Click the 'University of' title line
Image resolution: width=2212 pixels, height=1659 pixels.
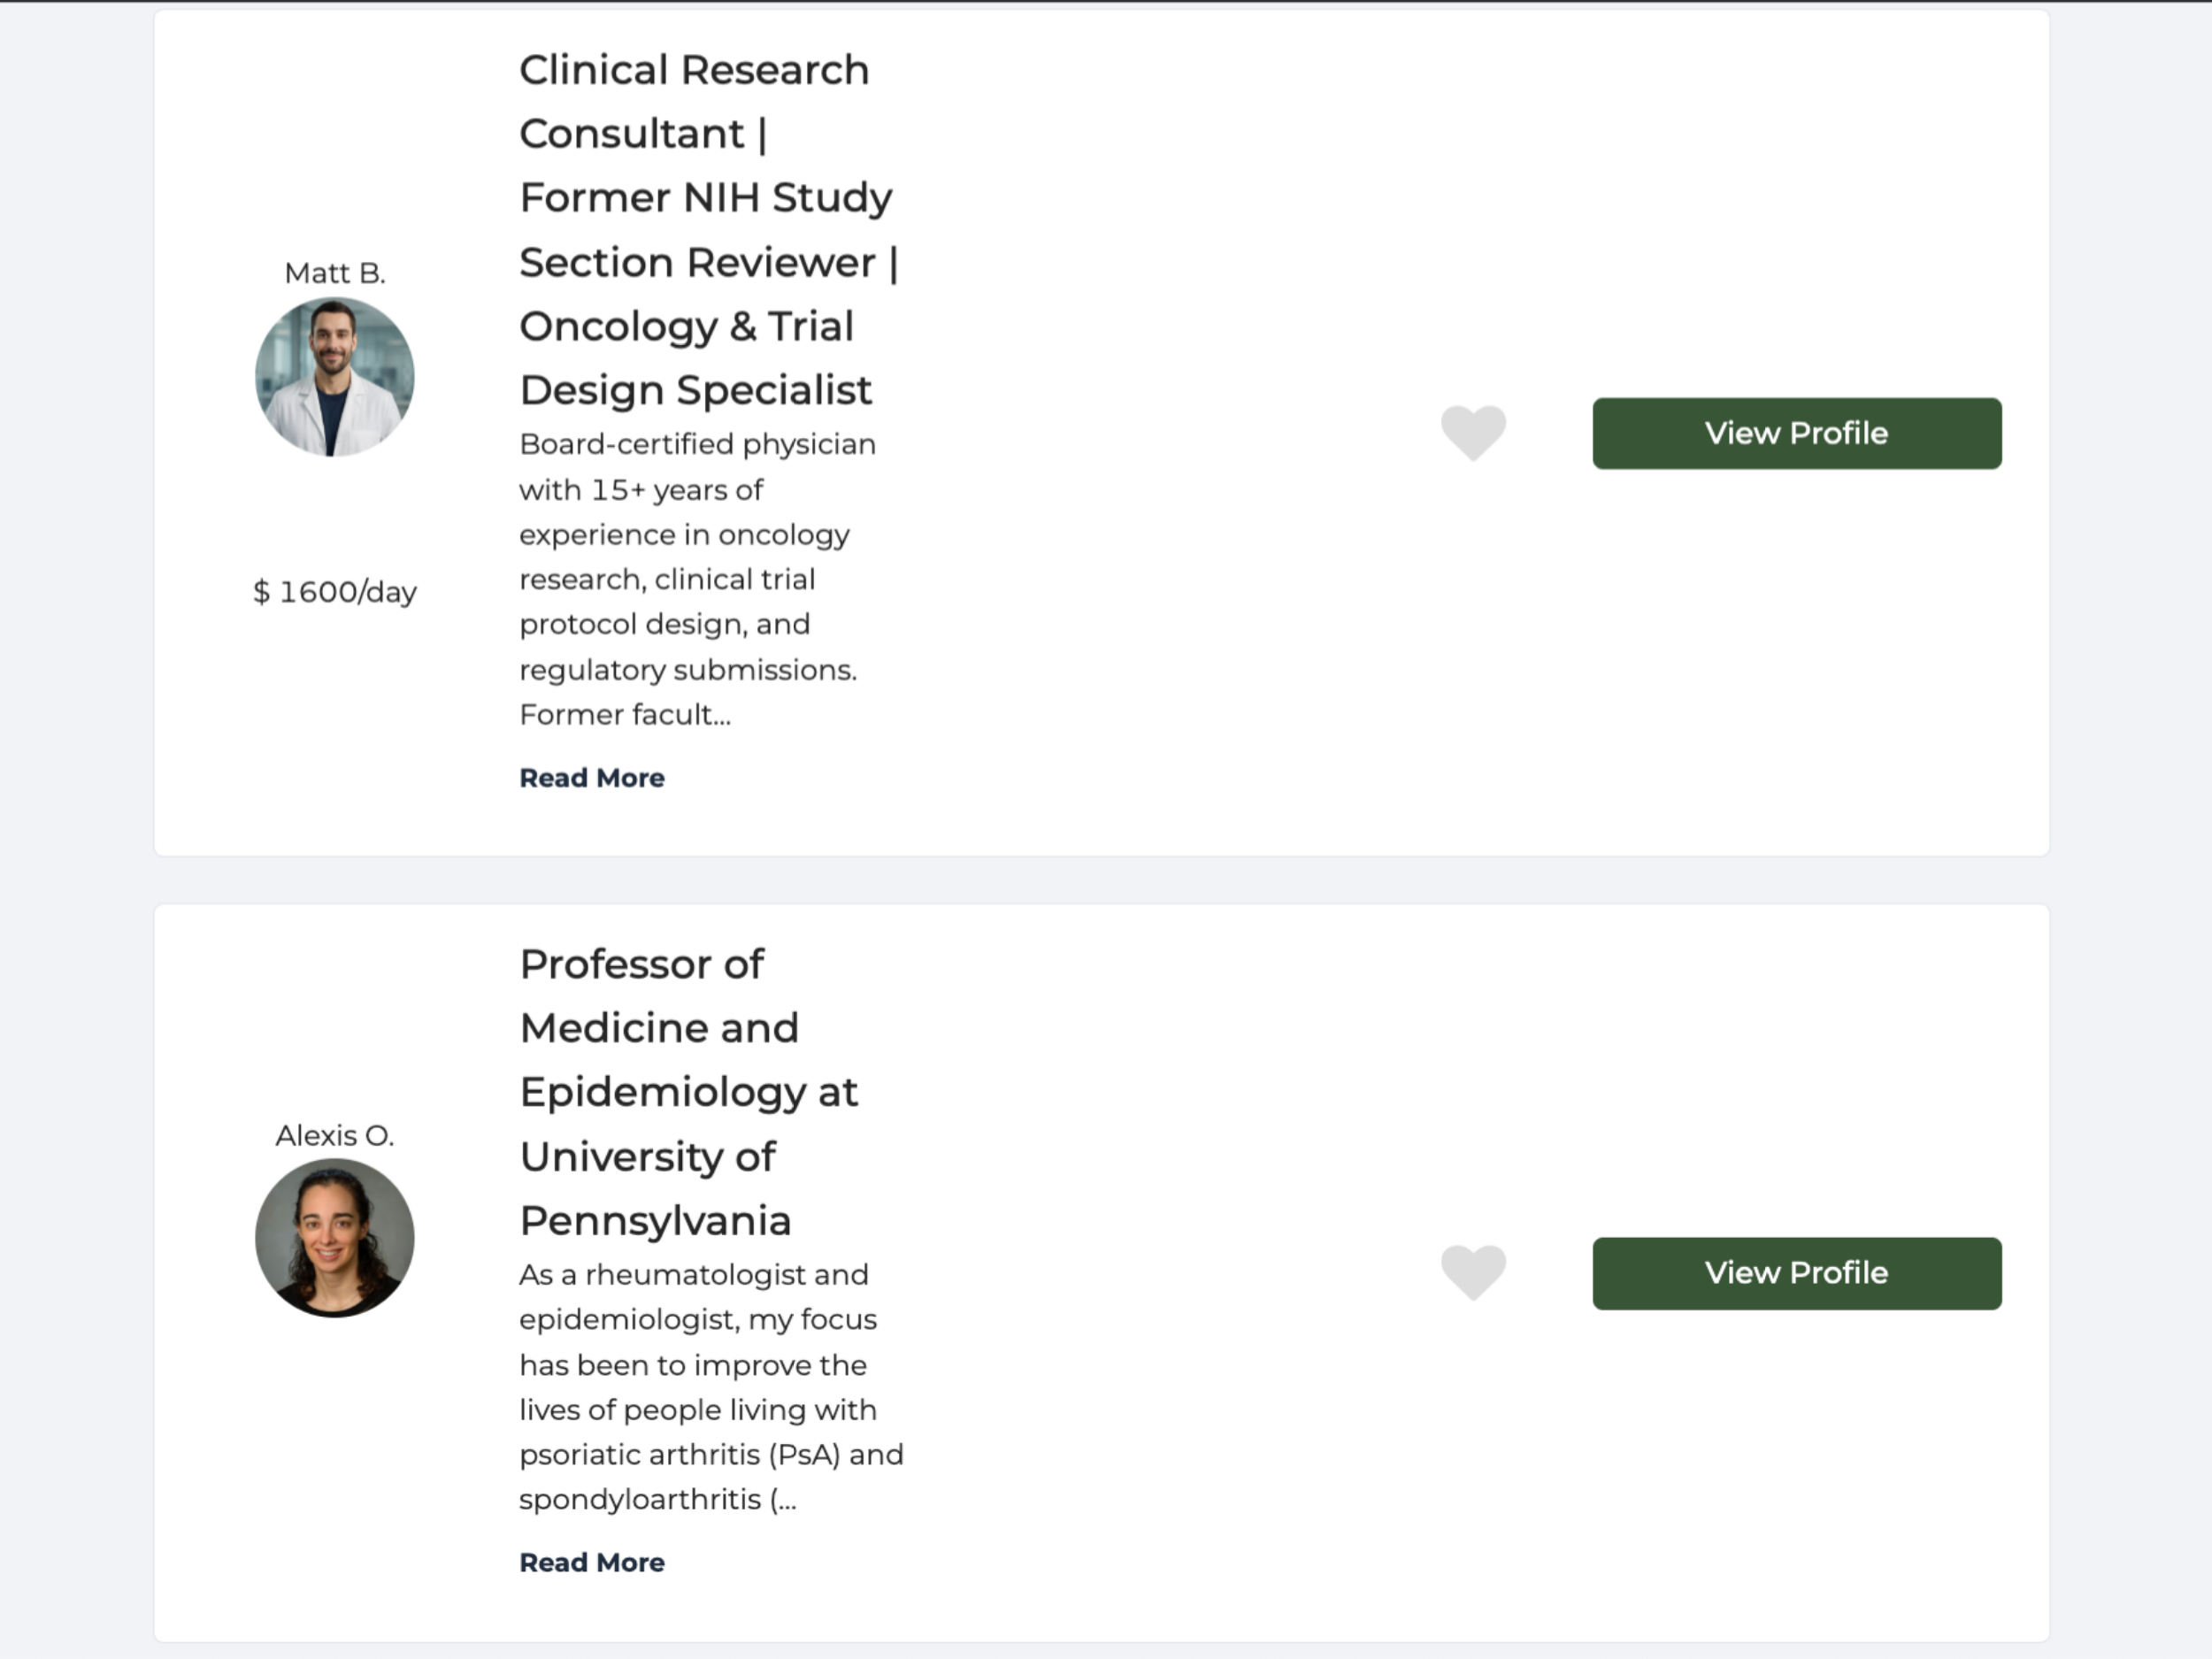[647, 1157]
